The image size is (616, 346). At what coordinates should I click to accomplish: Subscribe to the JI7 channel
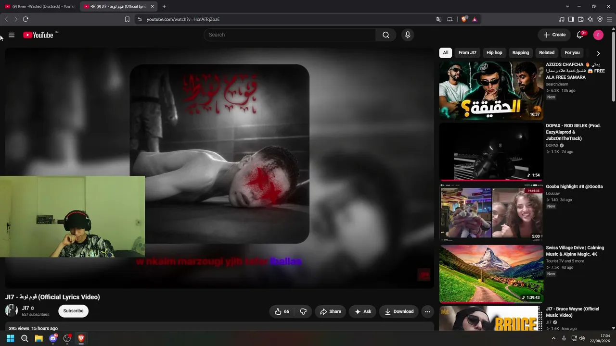pos(74,311)
